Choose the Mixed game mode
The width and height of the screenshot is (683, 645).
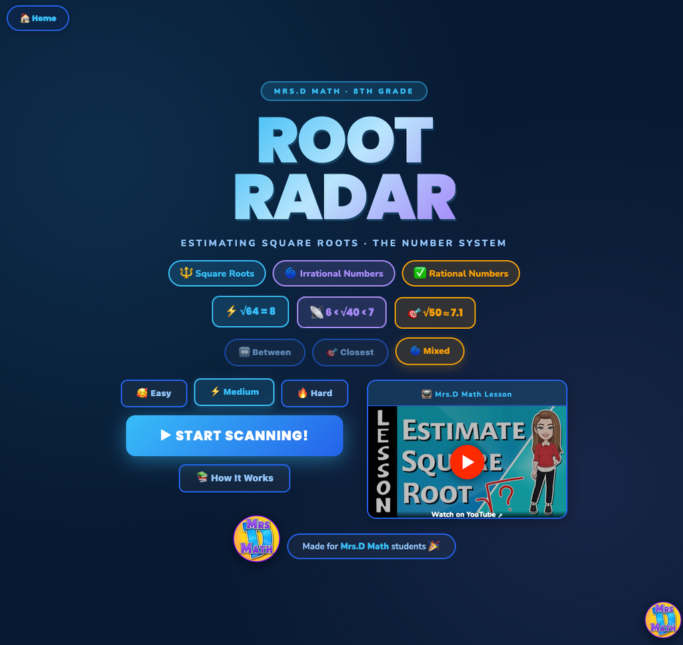(430, 351)
